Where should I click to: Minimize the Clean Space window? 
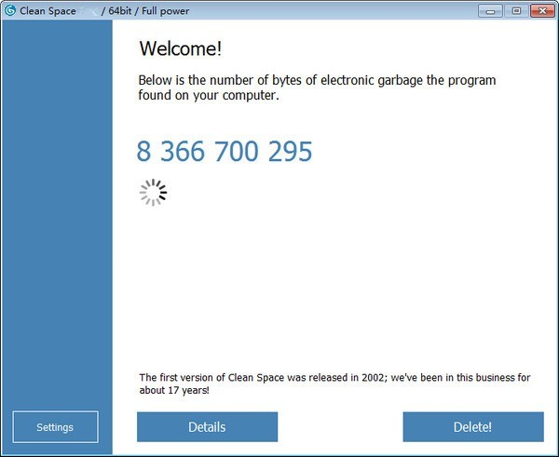point(490,11)
